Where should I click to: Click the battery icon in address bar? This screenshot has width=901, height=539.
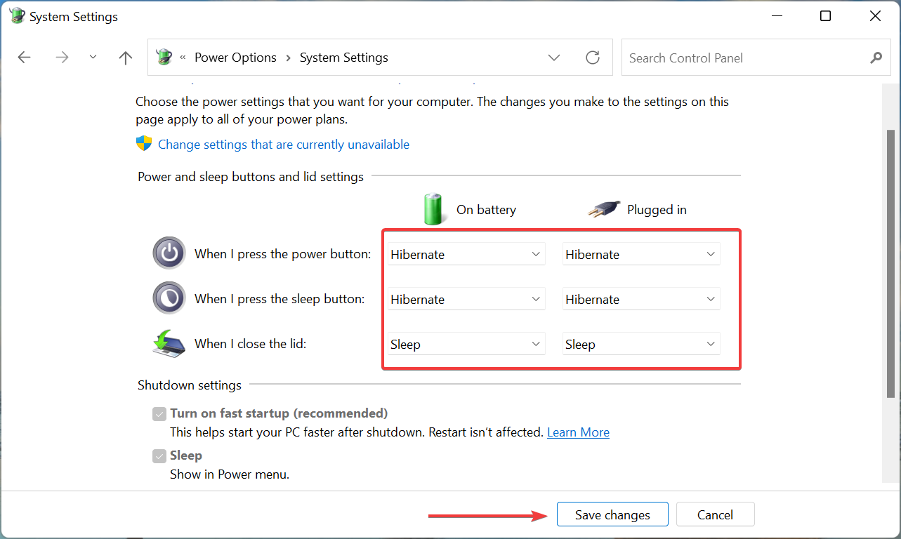[164, 57]
